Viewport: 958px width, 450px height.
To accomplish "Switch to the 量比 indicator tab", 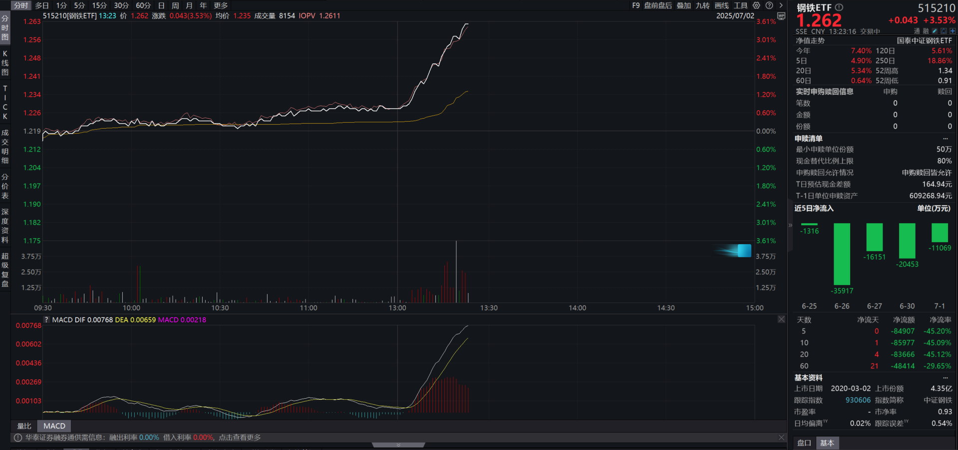I will [24, 426].
